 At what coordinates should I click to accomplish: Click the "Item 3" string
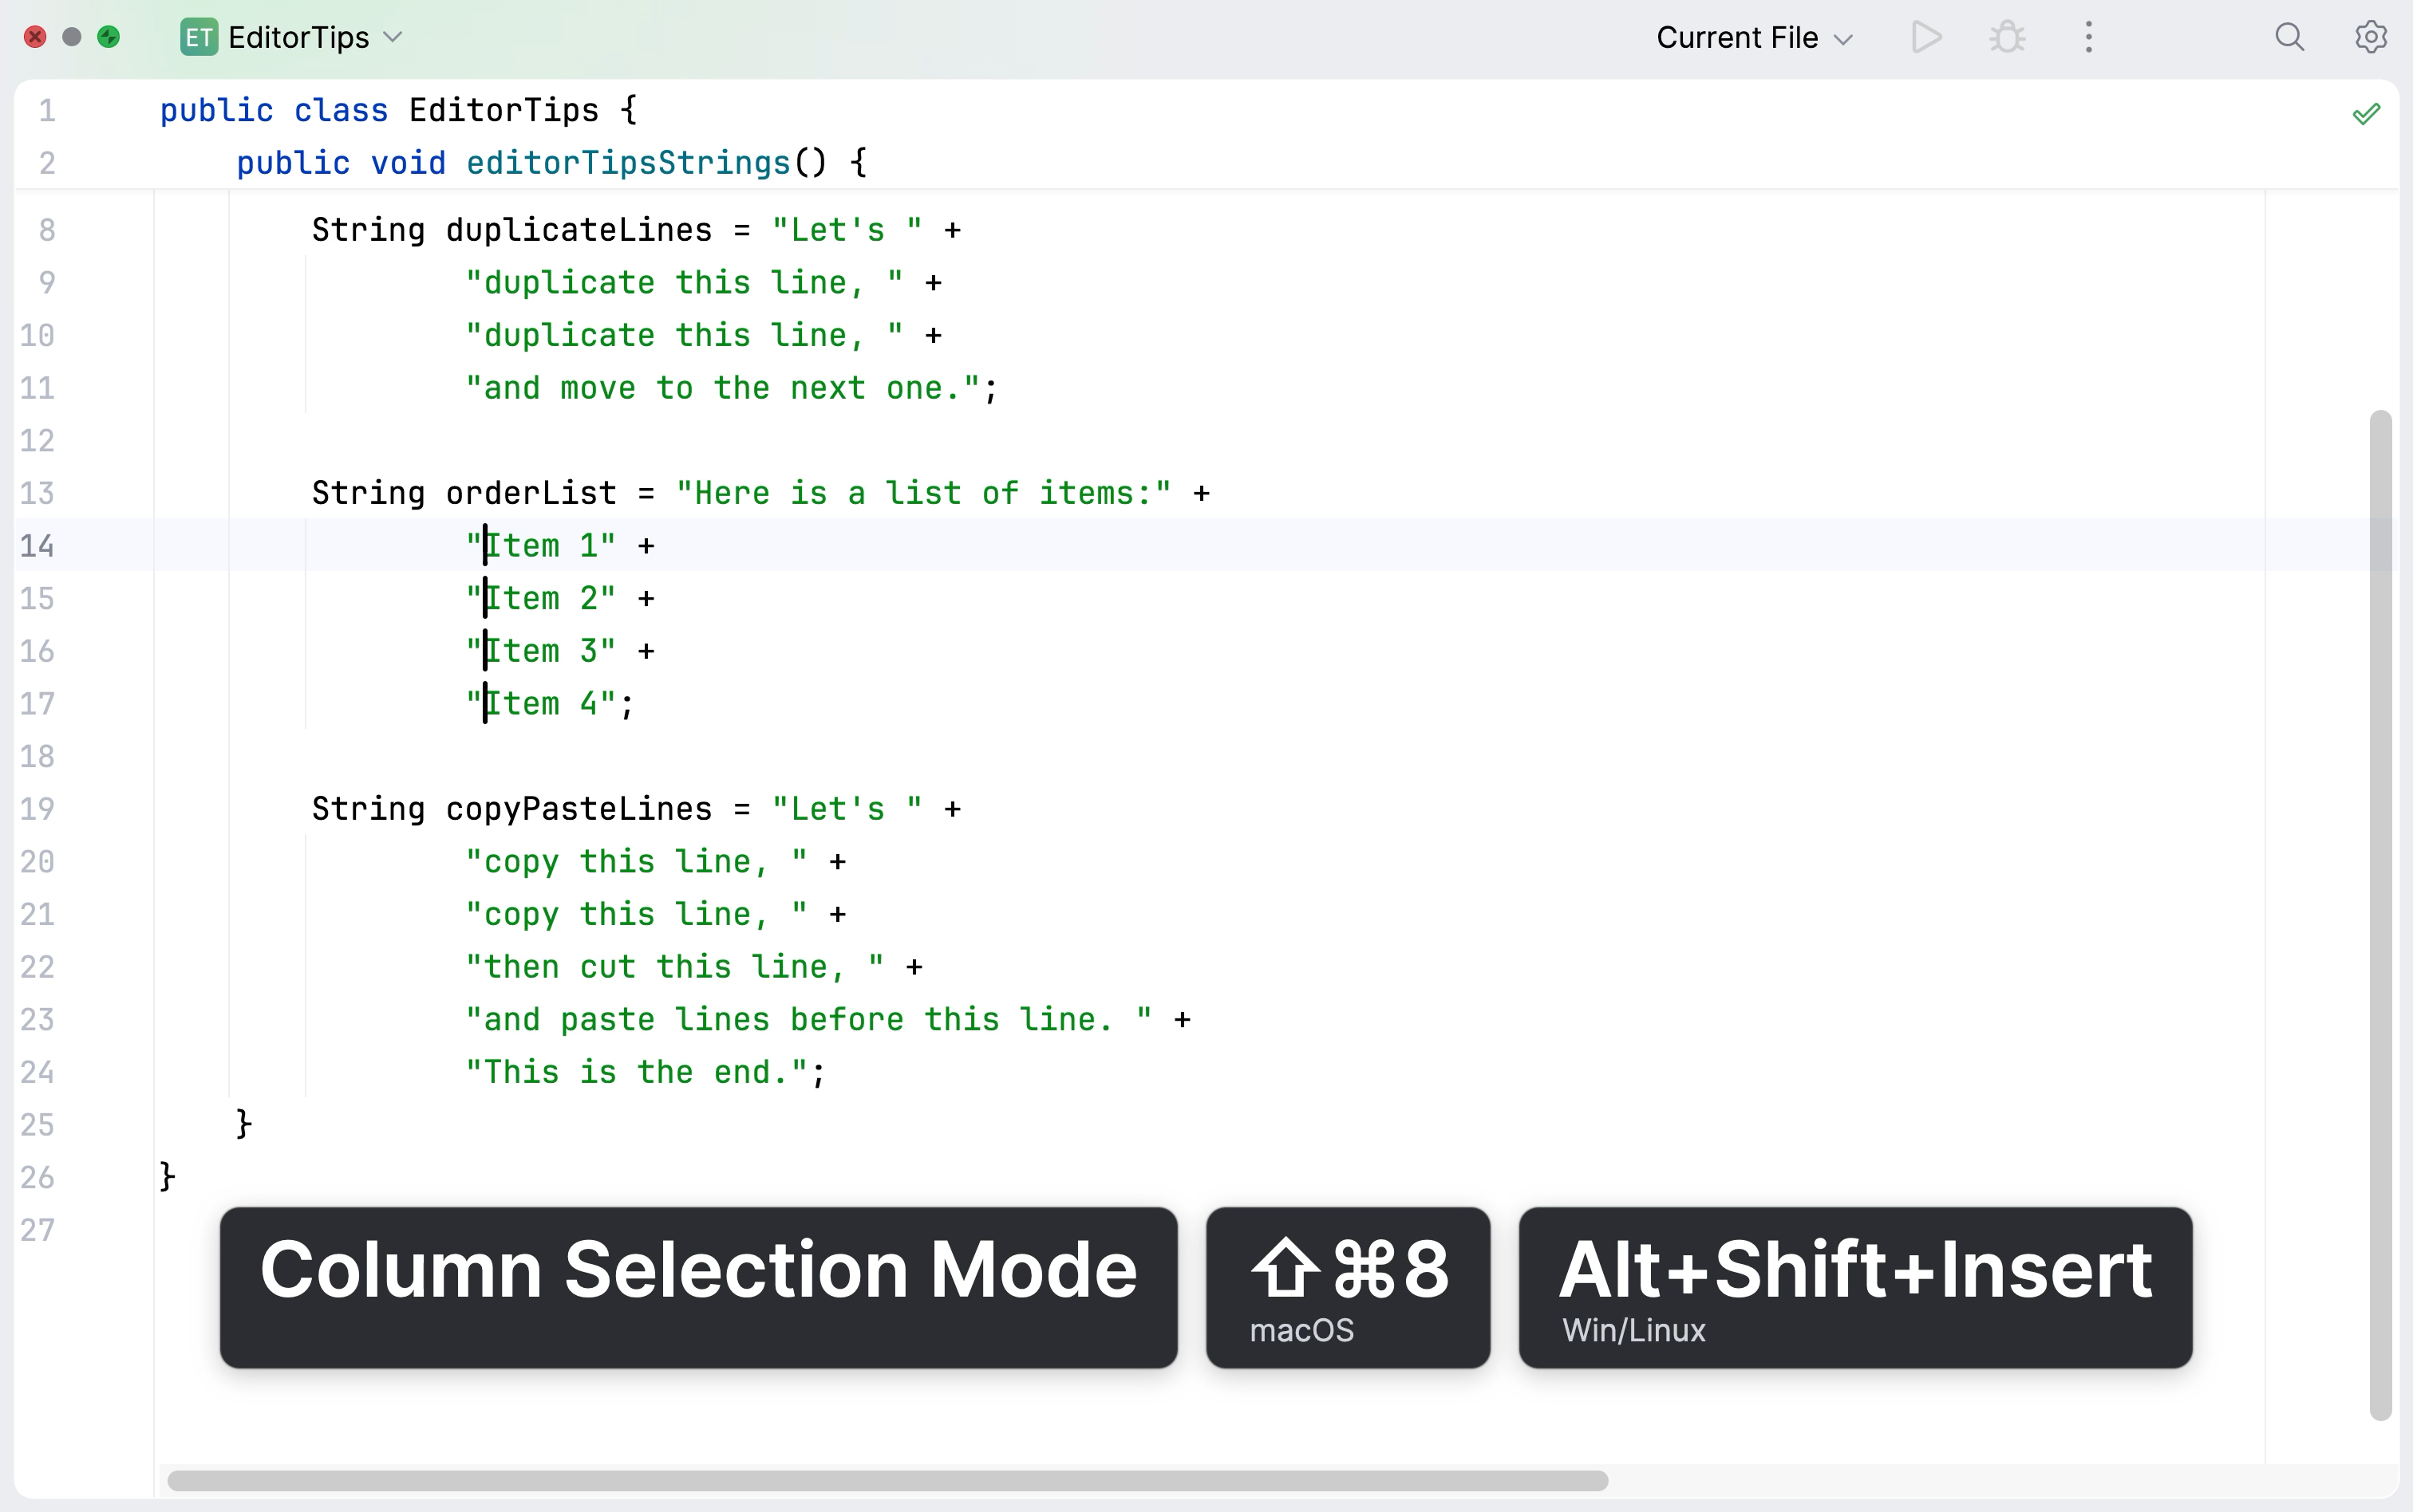coord(540,651)
